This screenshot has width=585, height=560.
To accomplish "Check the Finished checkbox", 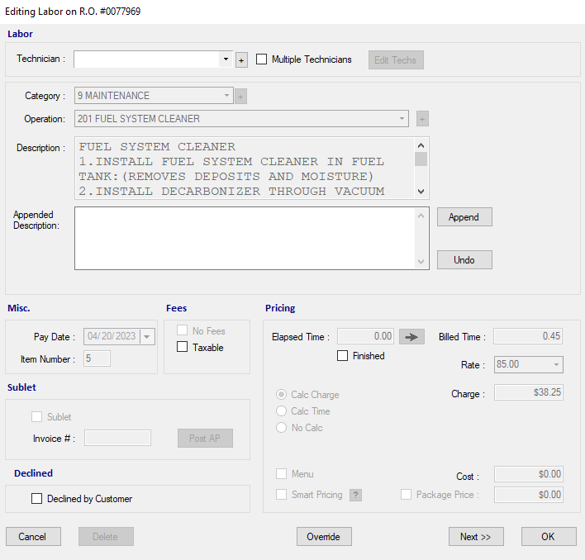I will point(343,356).
